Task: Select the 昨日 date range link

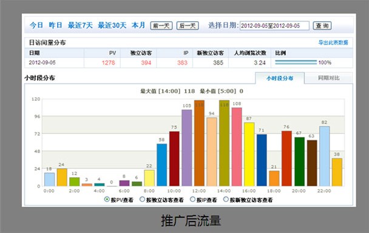Action: click(x=56, y=25)
